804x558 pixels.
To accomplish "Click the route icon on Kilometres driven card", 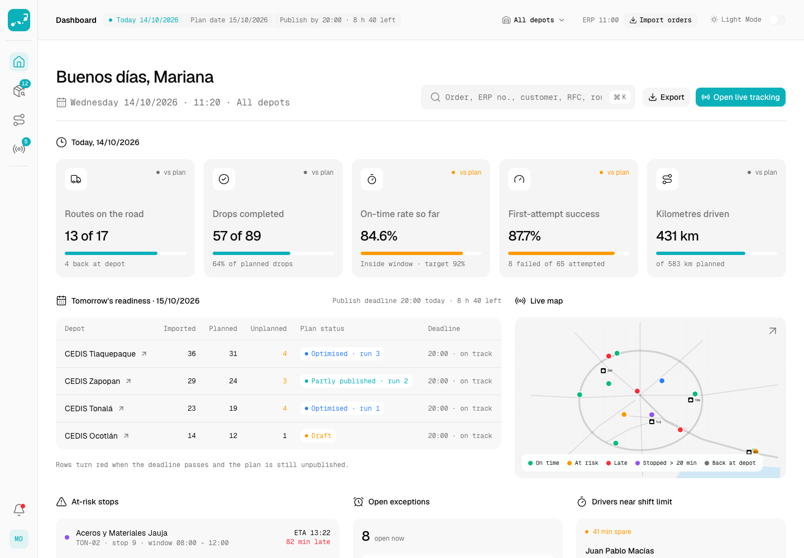I will click(667, 179).
